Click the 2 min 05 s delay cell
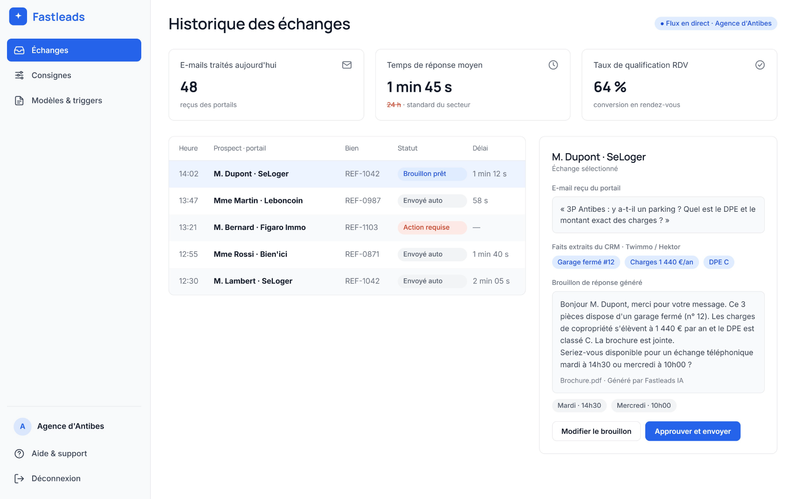Screen dimensions: 795x499 (491, 281)
